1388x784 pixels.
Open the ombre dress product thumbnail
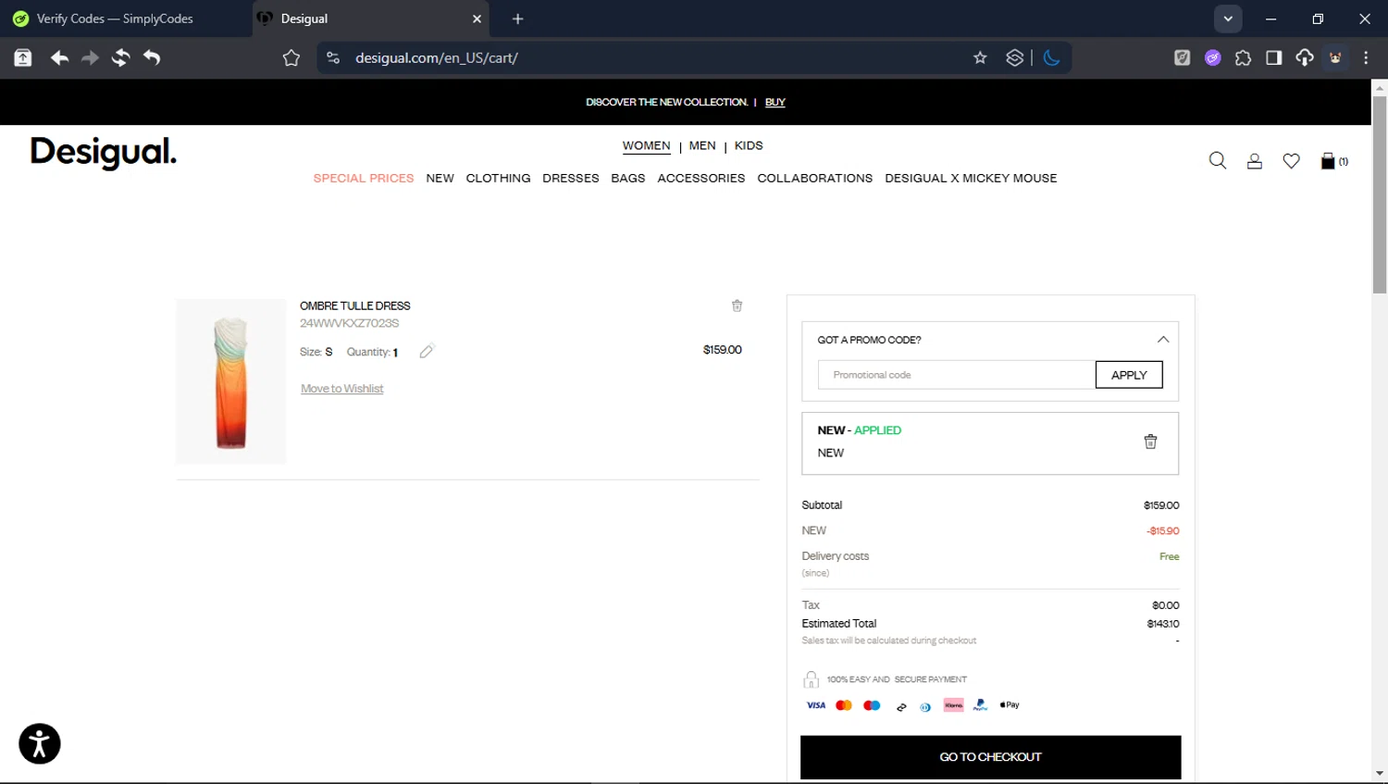(231, 381)
